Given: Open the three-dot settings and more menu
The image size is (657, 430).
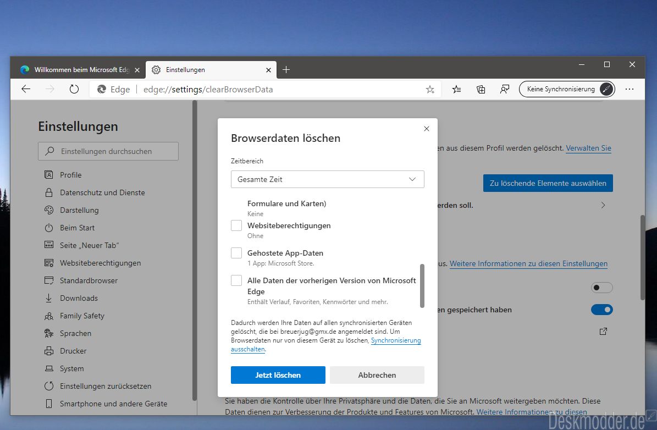Looking at the screenshot, I should click(x=630, y=89).
